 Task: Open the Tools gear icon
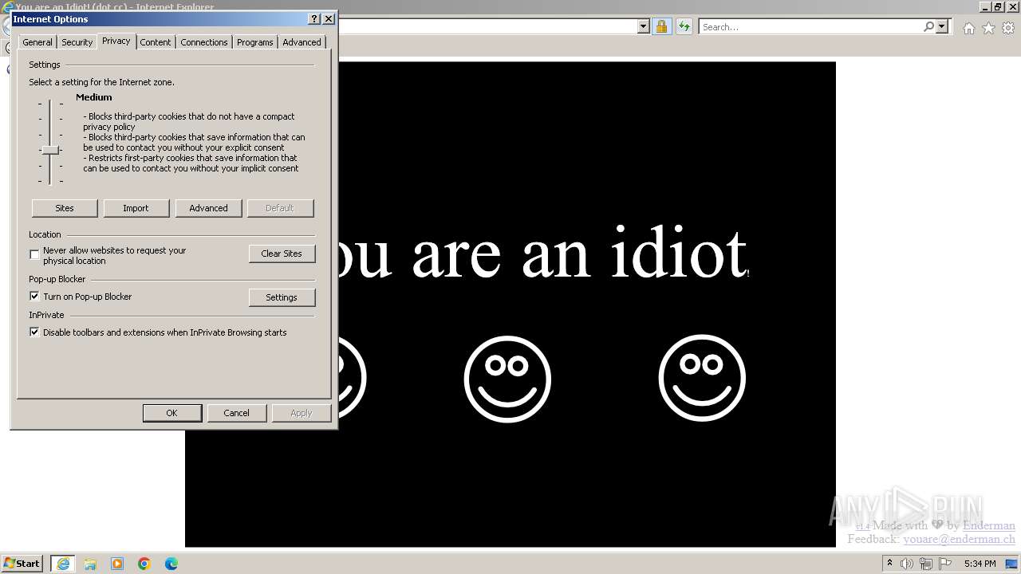click(1008, 28)
